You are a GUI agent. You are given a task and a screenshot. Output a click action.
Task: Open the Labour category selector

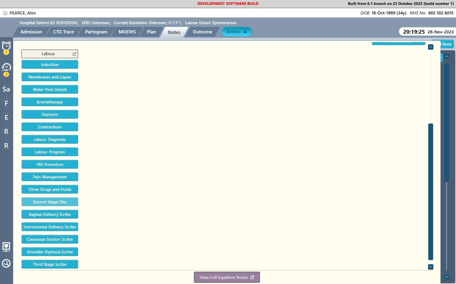(50, 54)
